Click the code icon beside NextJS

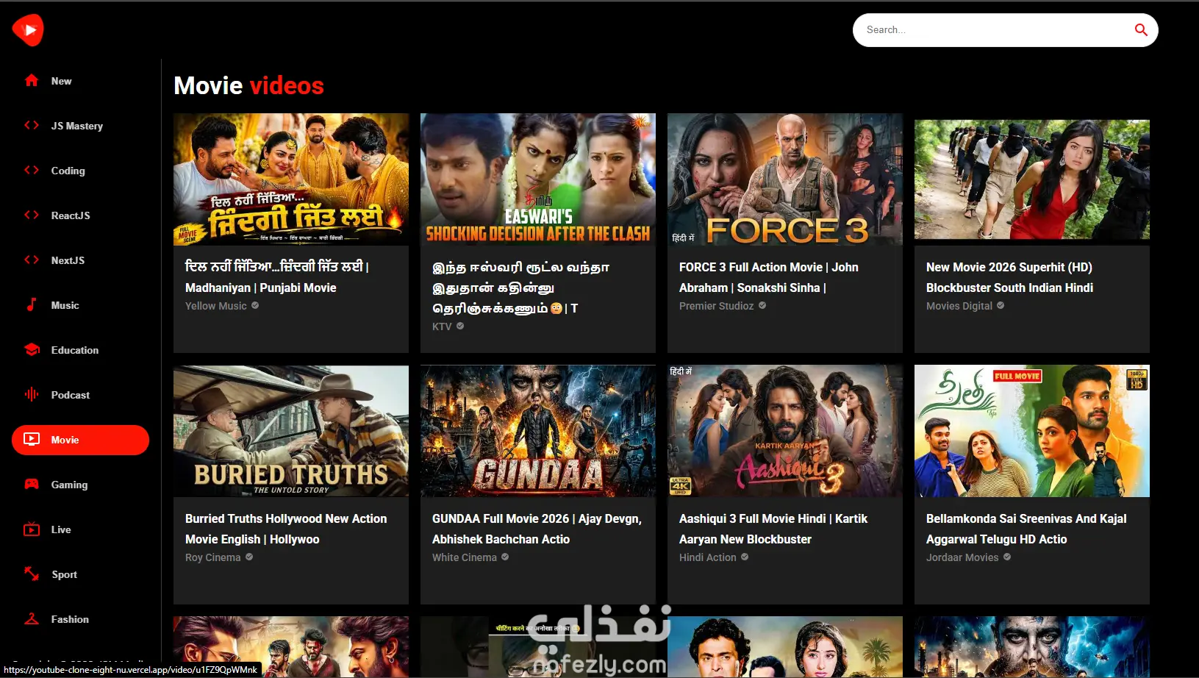coord(32,260)
